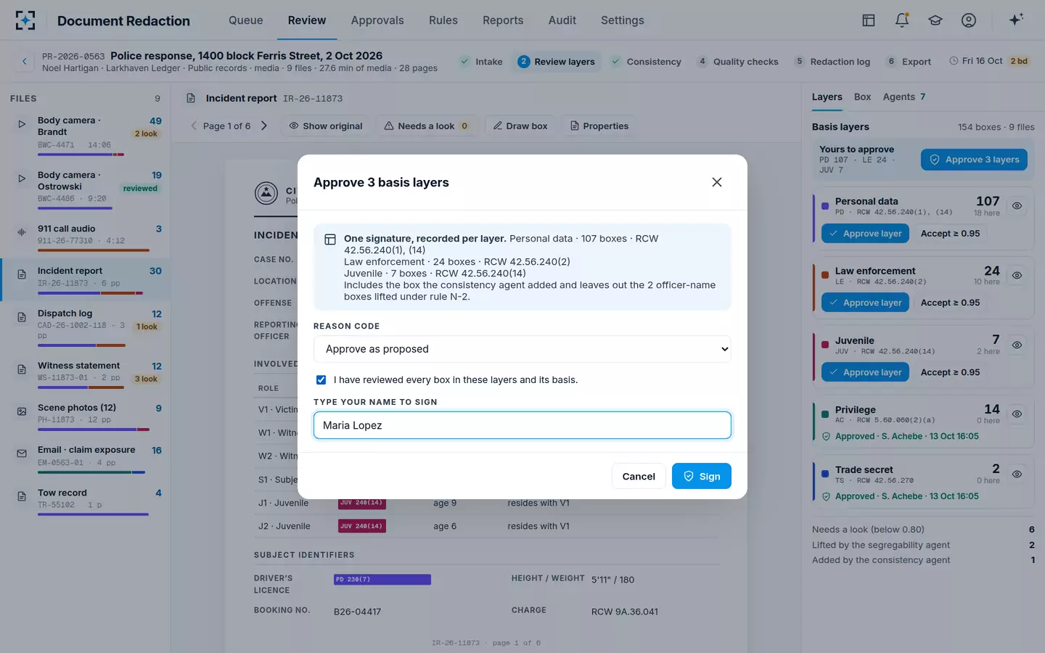
Task: Go back with the left arrow icon
Action: point(24,62)
